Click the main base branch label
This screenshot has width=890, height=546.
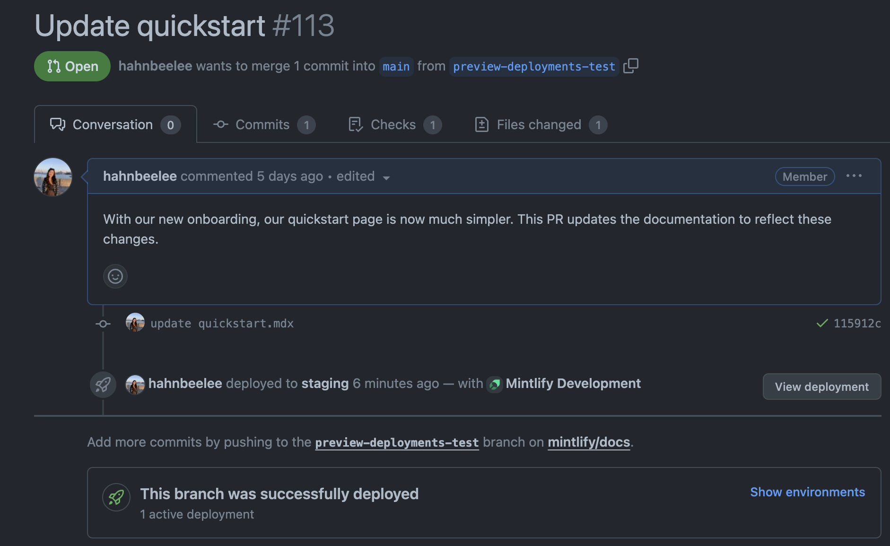(x=396, y=67)
